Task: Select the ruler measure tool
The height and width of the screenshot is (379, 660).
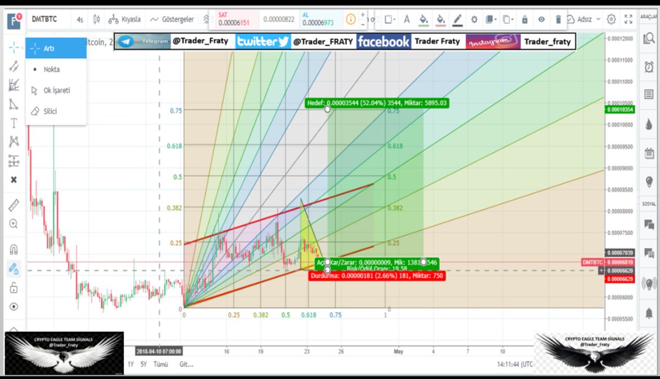Action: pos(14,205)
